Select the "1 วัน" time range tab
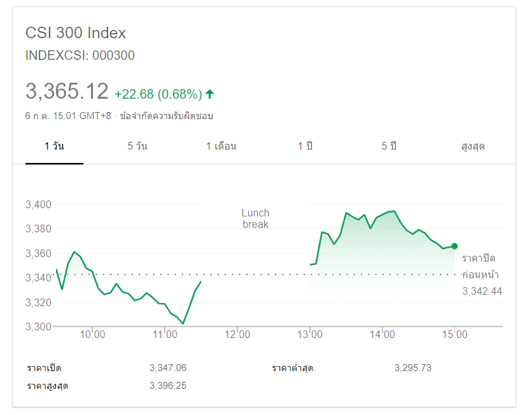The image size is (532, 415). tap(54, 146)
